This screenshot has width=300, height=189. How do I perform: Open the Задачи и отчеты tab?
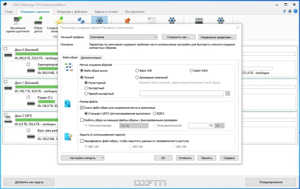click(x=106, y=12)
